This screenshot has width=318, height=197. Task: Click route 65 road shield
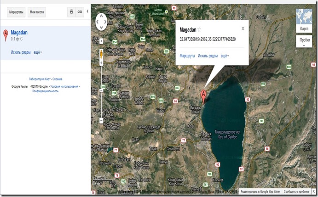point(176,101)
